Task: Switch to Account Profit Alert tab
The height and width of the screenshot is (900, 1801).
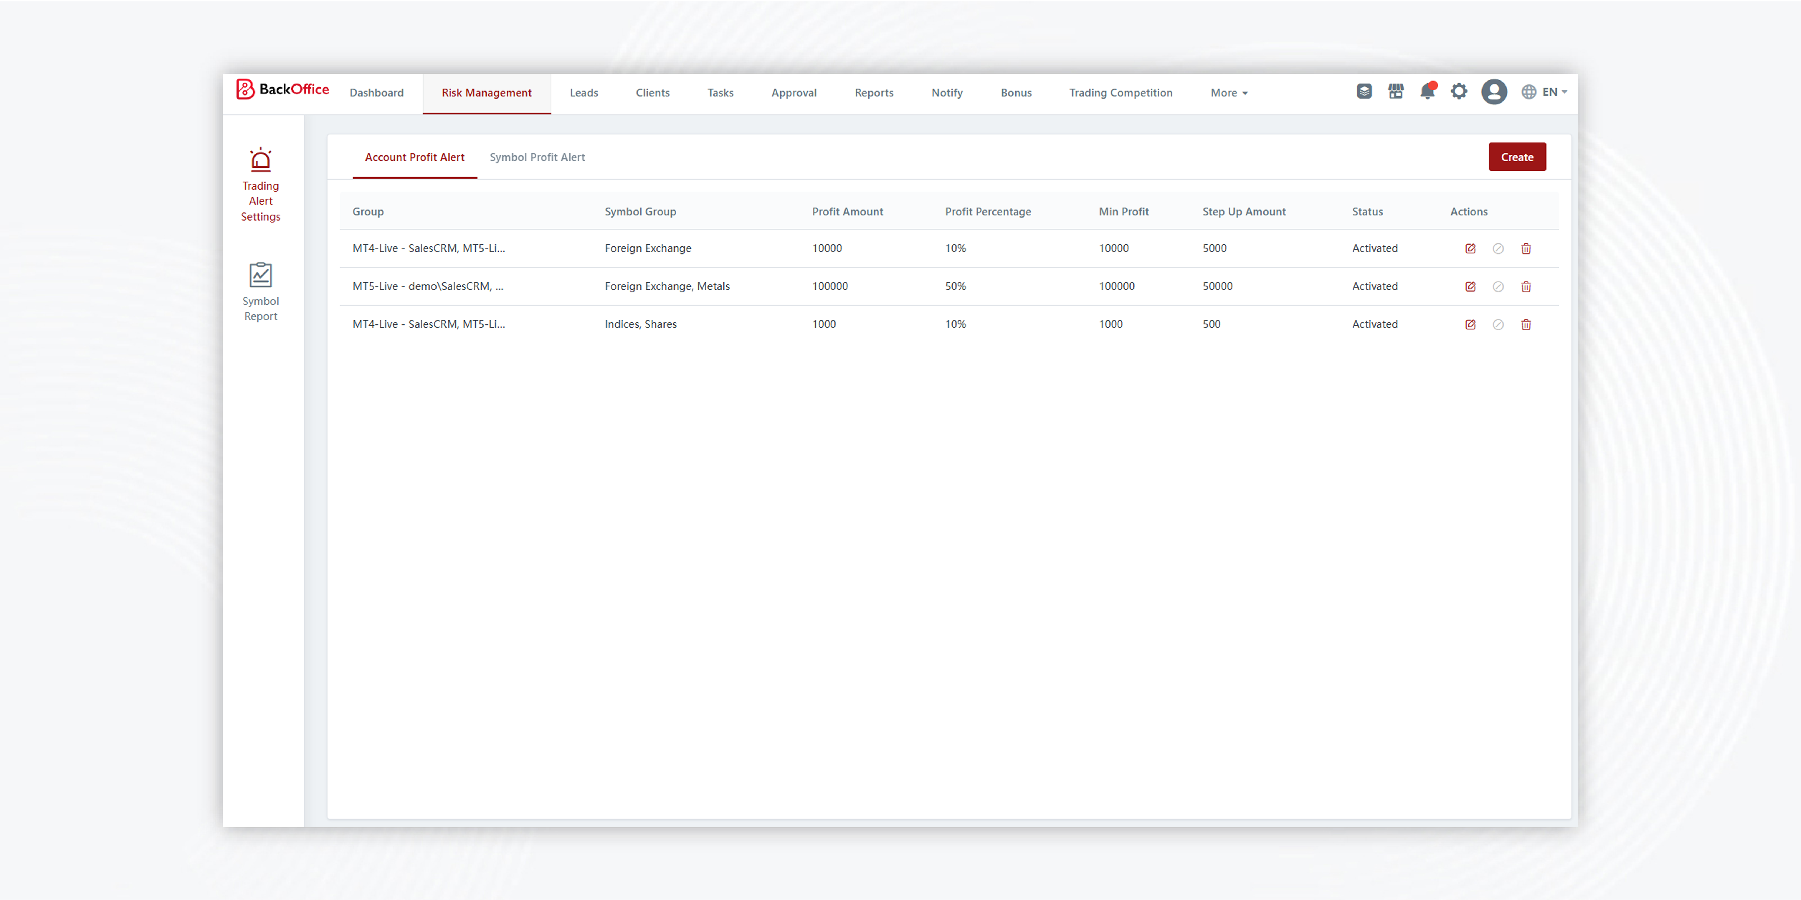Action: pyautogui.click(x=415, y=157)
